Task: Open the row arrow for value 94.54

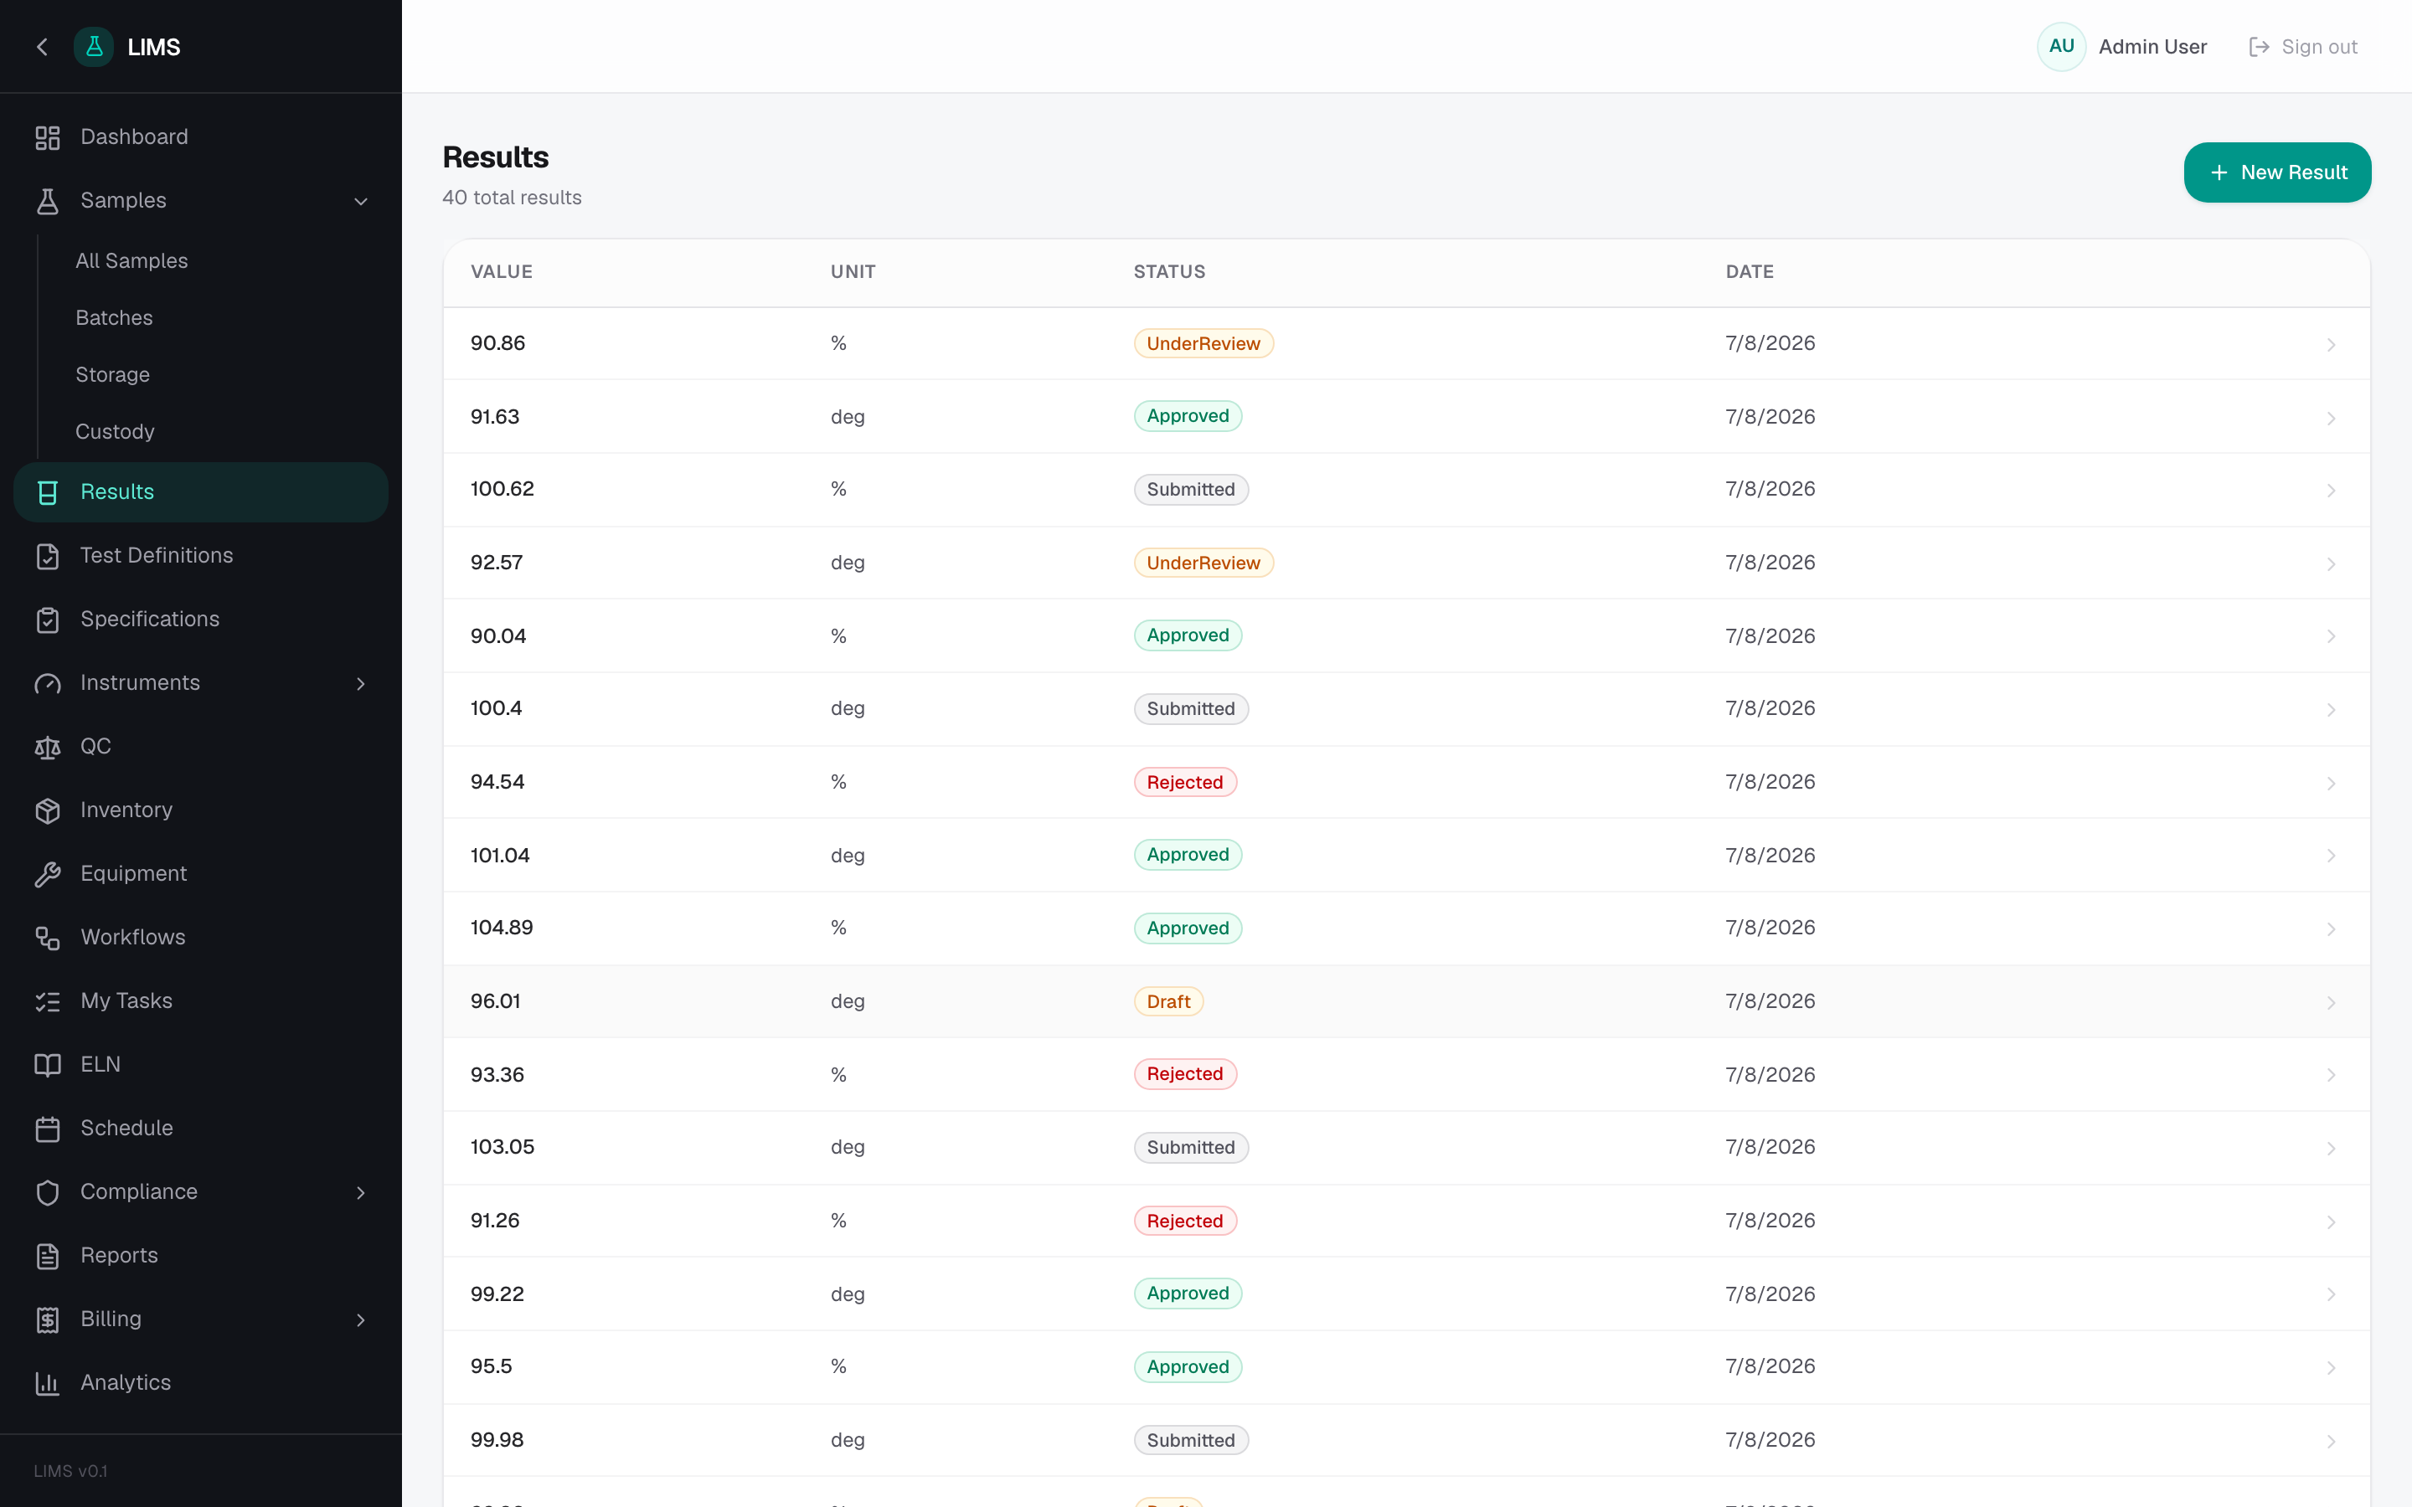Action: tap(2330, 784)
